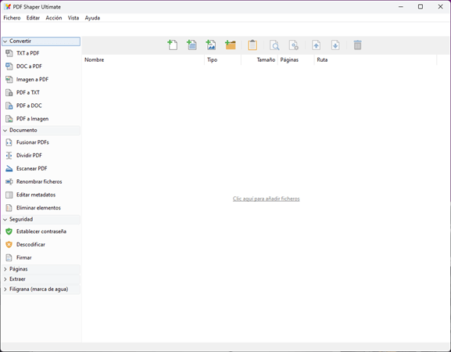The height and width of the screenshot is (352, 451).
Task: Click the paste clipboard toolbar icon
Action: tap(252, 45)
